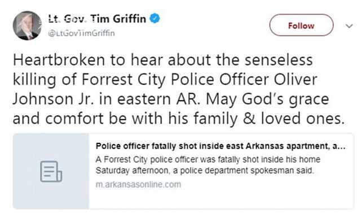Viewport: 361px width, 213px height.
Task: Select the name 'Oliver' in the tweet
Action: pos(296,80)
